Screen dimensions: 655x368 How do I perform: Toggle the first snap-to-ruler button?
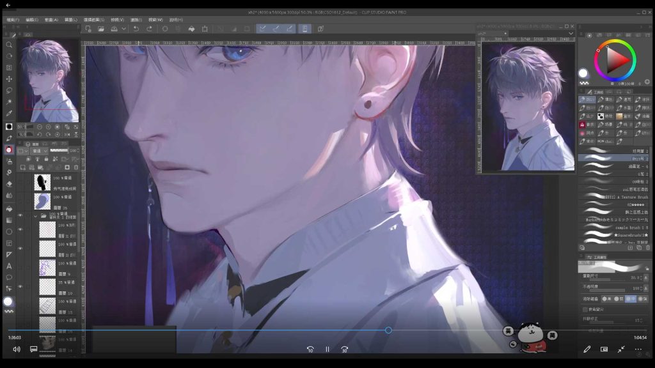click(262, 29)
